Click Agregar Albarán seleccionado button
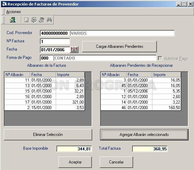The image size is (194, 170). 144,135
